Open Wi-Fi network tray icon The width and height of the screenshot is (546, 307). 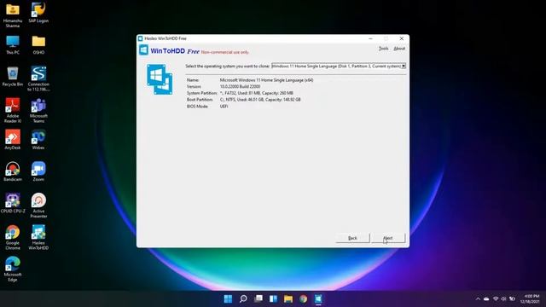(x=496, y=298)
